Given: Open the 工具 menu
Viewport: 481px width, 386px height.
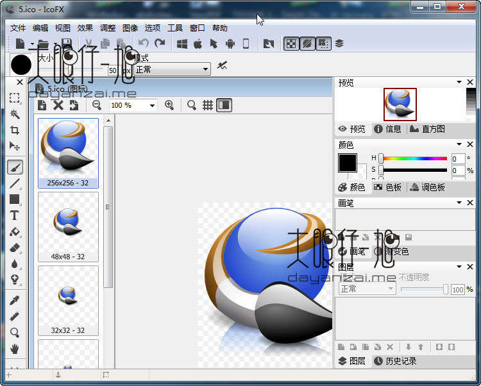Looking at the screenshot, I should click(x=175, y=28).
